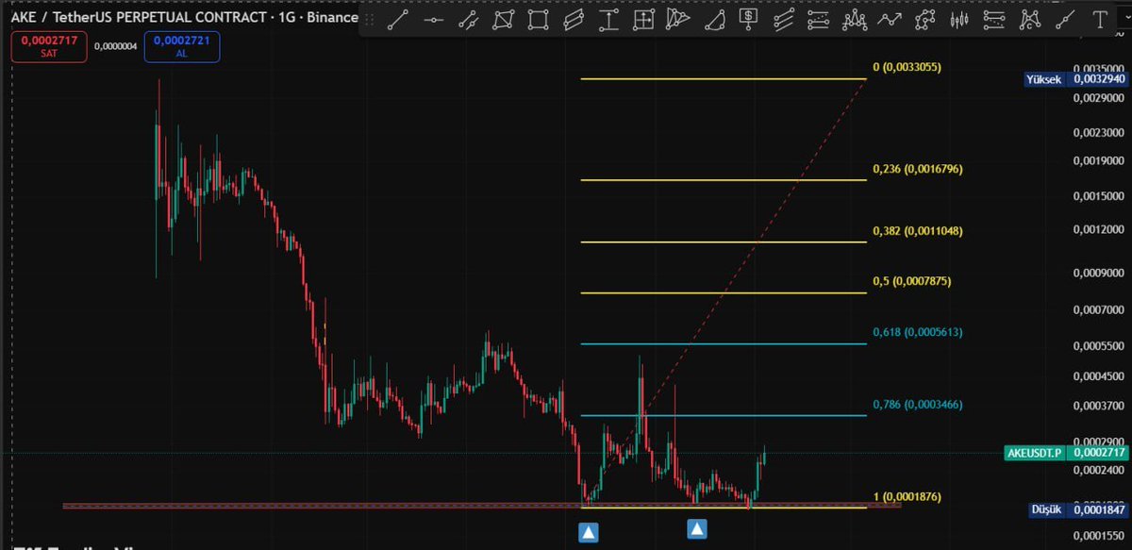Select the Triangle Pattern tool
Viewport: 1132px width, 550px height.
(677, 20)
